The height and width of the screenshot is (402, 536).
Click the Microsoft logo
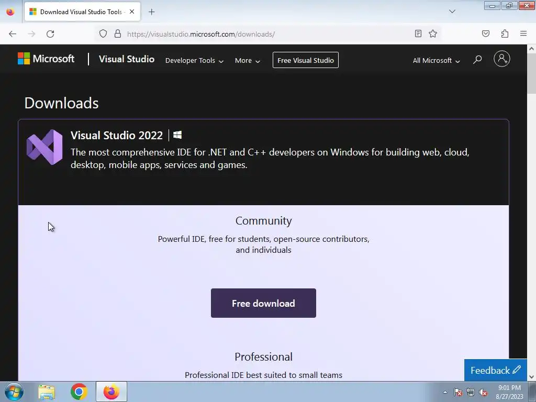(x=46, y=59)
